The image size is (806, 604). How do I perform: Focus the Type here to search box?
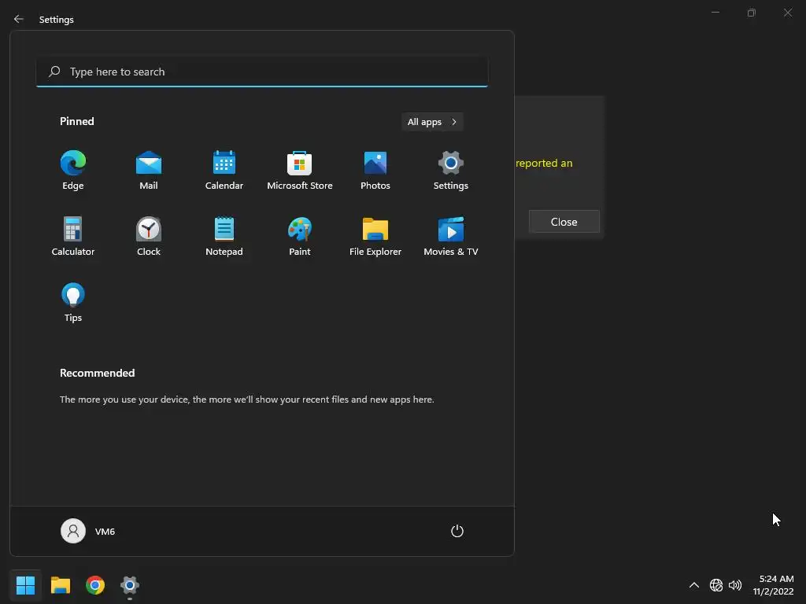click(262, 72)
